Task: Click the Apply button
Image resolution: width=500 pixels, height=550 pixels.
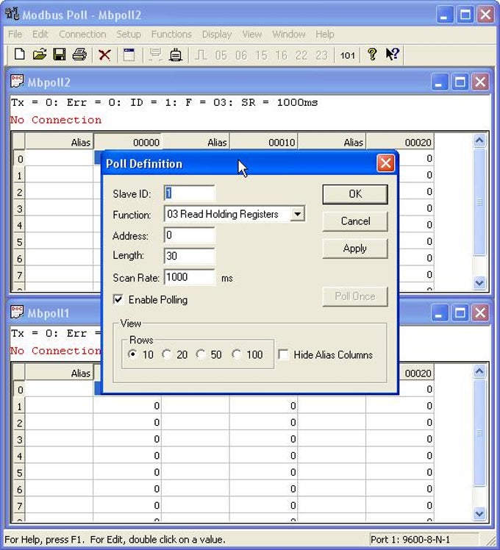Action: pyautogui.click(x=354, y=249)
